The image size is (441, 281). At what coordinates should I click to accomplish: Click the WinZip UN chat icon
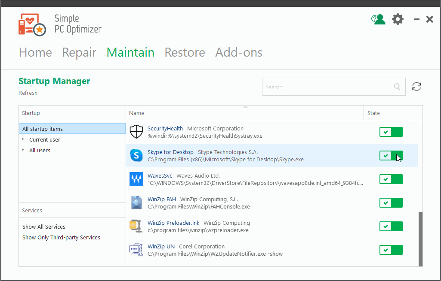click(x=136, y=250)
